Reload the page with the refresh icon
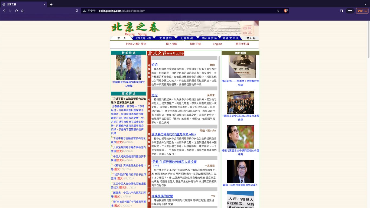Screen dimensions: 370x208 (x=17, y=11)
